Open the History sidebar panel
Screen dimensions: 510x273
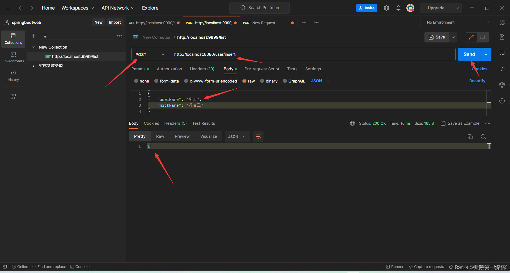(13, 76)
